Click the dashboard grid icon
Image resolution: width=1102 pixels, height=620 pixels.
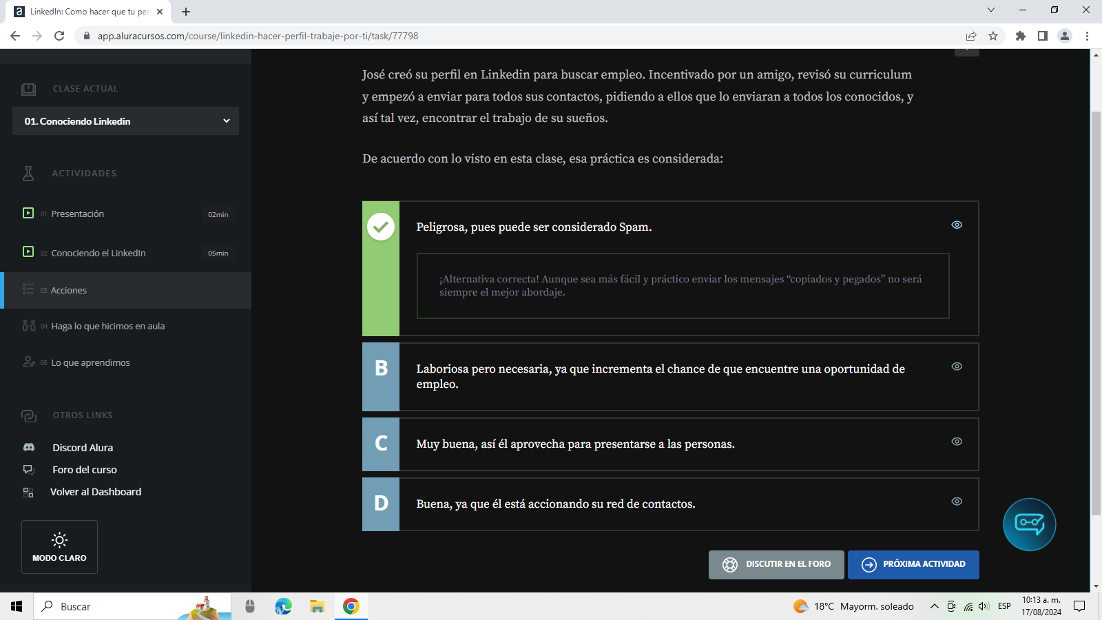pos(28,492)
